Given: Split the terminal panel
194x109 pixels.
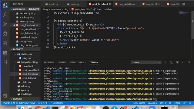Looking at the screenshot, I should tap(172, 62).
